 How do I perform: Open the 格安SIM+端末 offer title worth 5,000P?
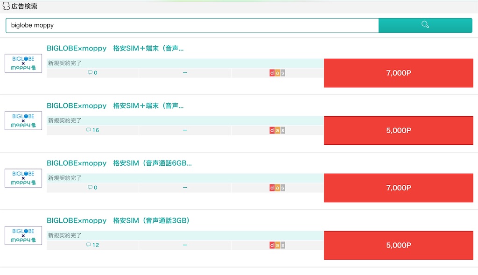(x=115, y=106)
